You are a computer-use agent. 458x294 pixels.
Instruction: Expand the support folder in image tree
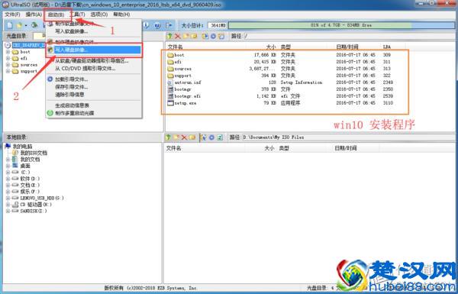(8, 71)
